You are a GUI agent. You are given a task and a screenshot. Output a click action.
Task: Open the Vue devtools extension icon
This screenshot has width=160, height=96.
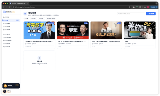point(137,7)
